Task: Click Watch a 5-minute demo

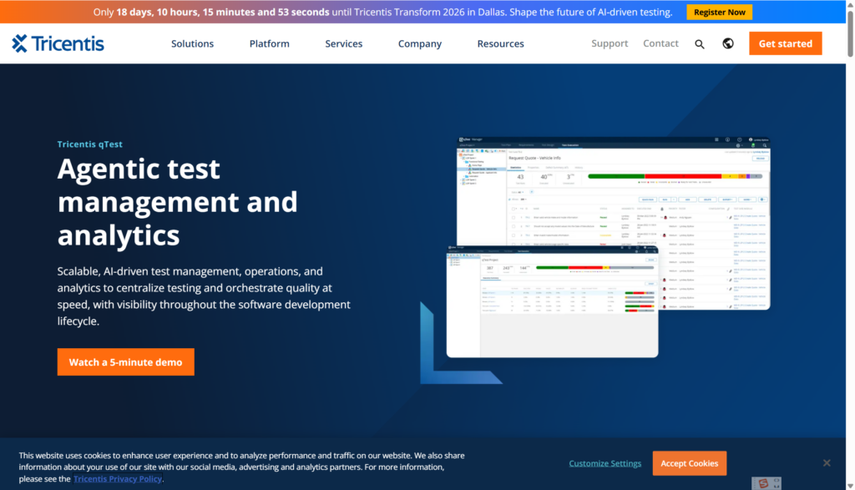Action: 125,362
